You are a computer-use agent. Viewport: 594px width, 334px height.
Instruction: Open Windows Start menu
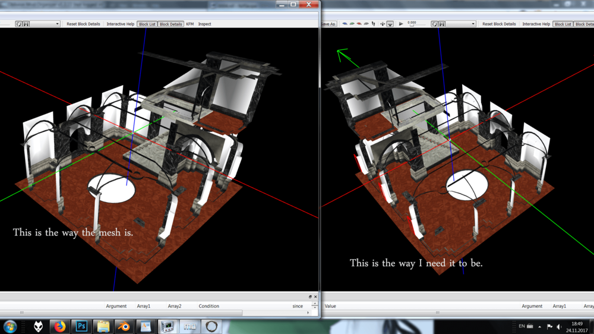(x=10, y=326)
